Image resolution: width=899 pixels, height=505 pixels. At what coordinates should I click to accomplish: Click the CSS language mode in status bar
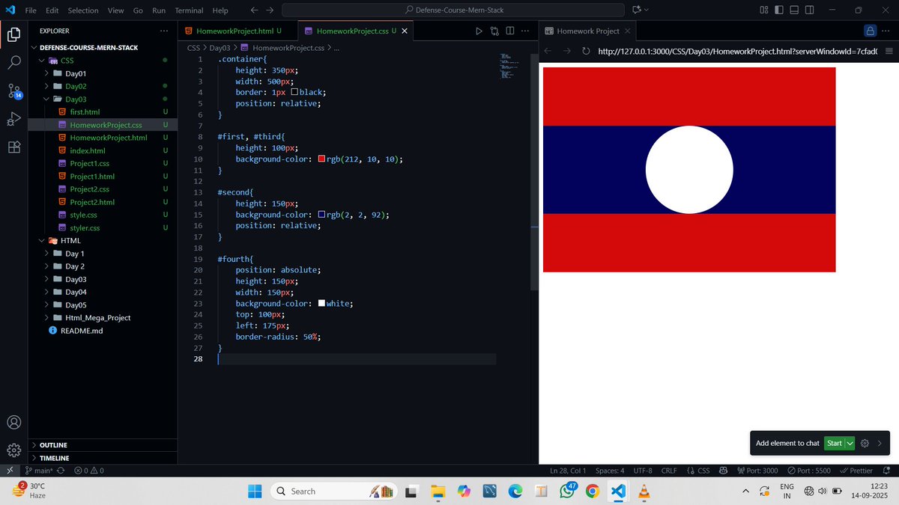(x=698, y=471)
